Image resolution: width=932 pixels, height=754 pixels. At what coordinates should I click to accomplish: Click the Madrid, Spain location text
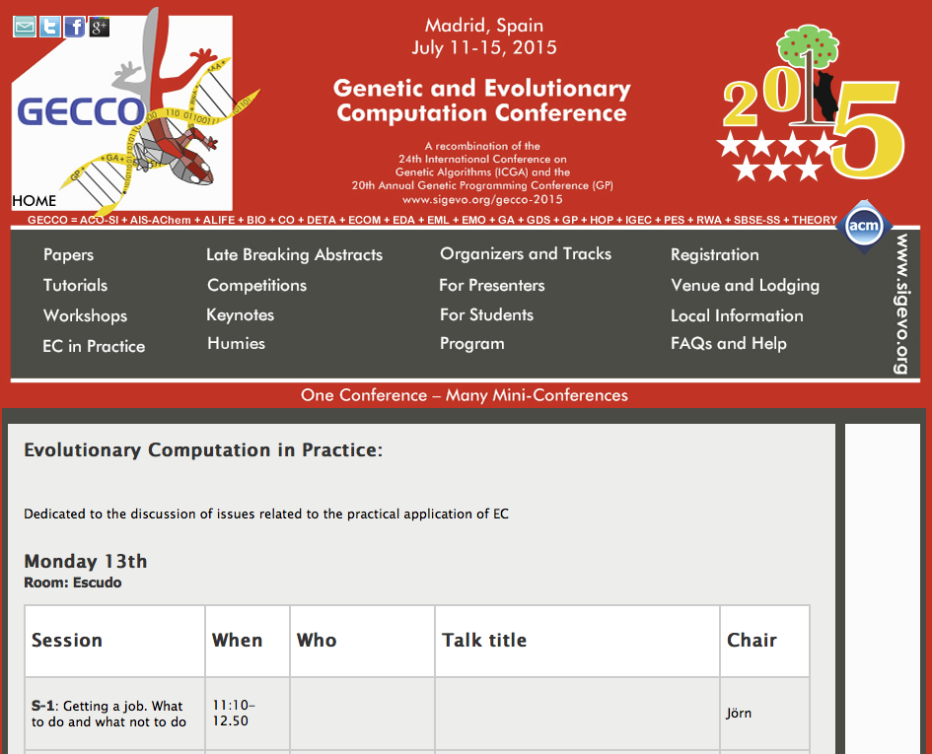[x=484, y=26]
